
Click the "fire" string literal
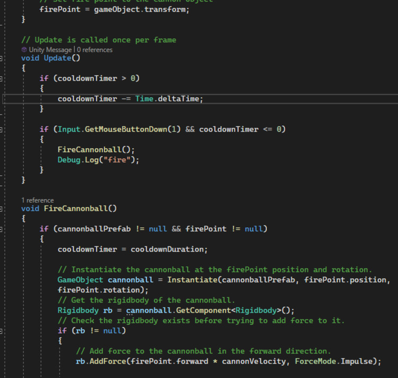pos(117,160)
